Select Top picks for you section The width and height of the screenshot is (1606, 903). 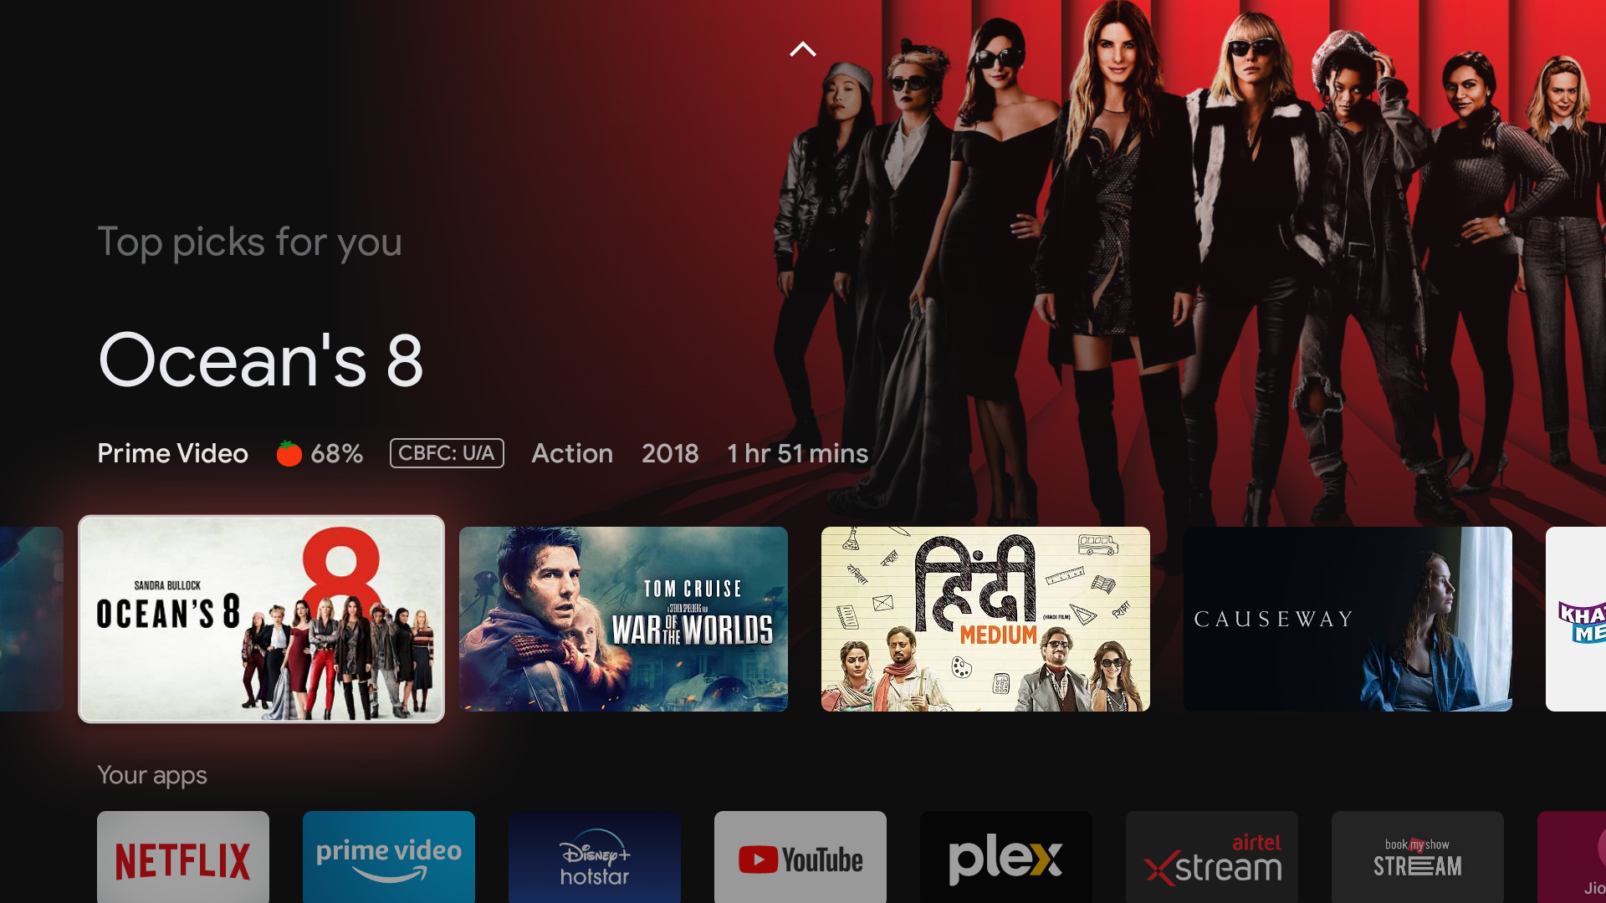(249, 240)
